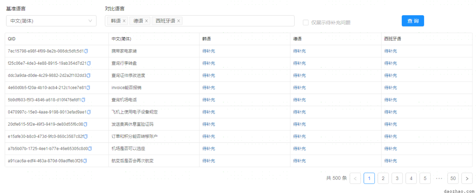This screenshot has height=194, width=476.
Task: Select the text 订单和积分能否转移账户
Action: click(x=135, y=137)
